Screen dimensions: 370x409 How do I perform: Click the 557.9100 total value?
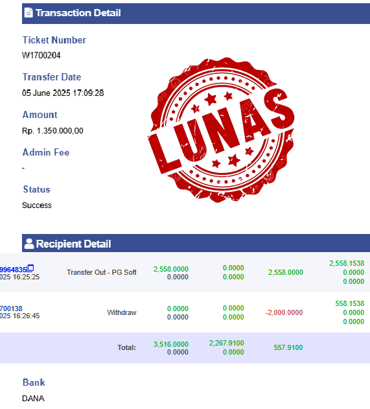click(x=288, y=347)
